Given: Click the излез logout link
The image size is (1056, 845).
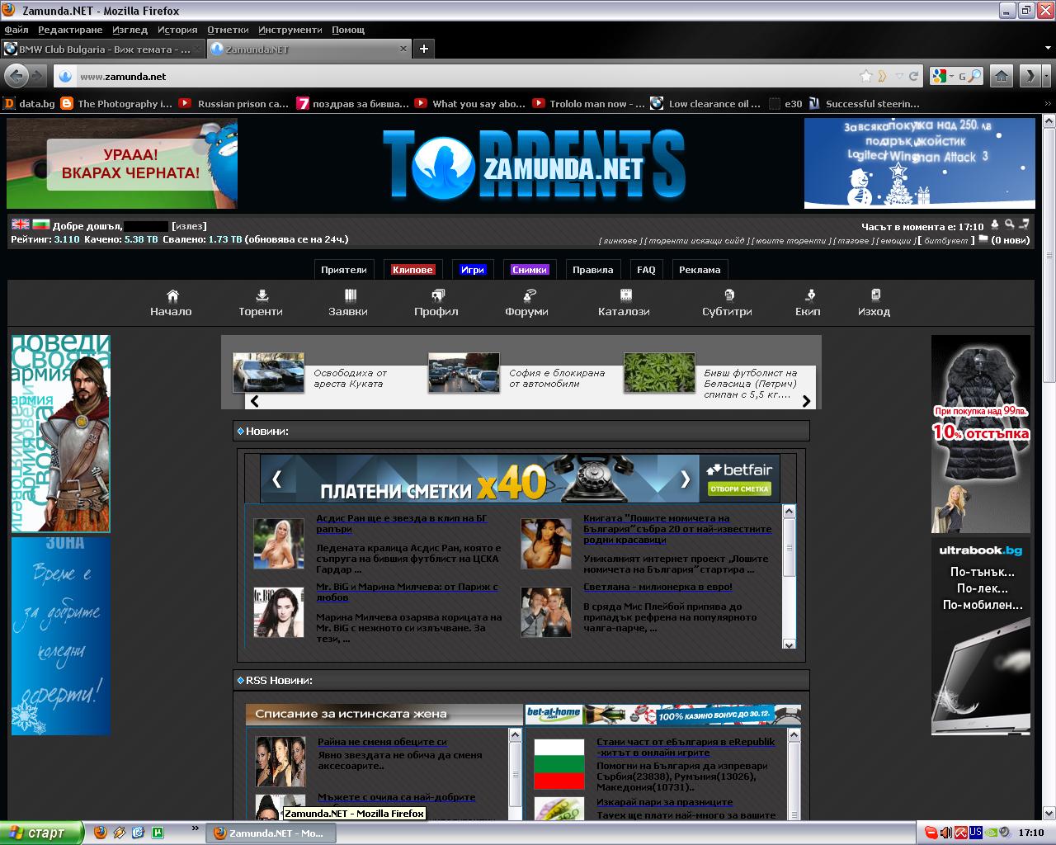Looking at the screenshot, I should [189, 225].
